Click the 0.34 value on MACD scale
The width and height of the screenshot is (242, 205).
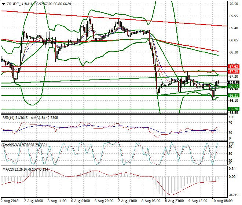tap(232, 169)
